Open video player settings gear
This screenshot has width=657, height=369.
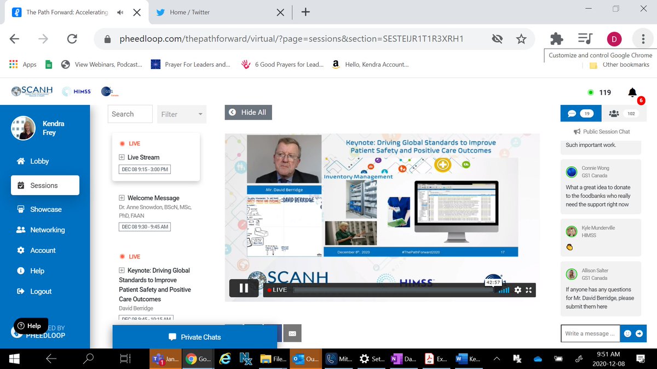(518, 290)
